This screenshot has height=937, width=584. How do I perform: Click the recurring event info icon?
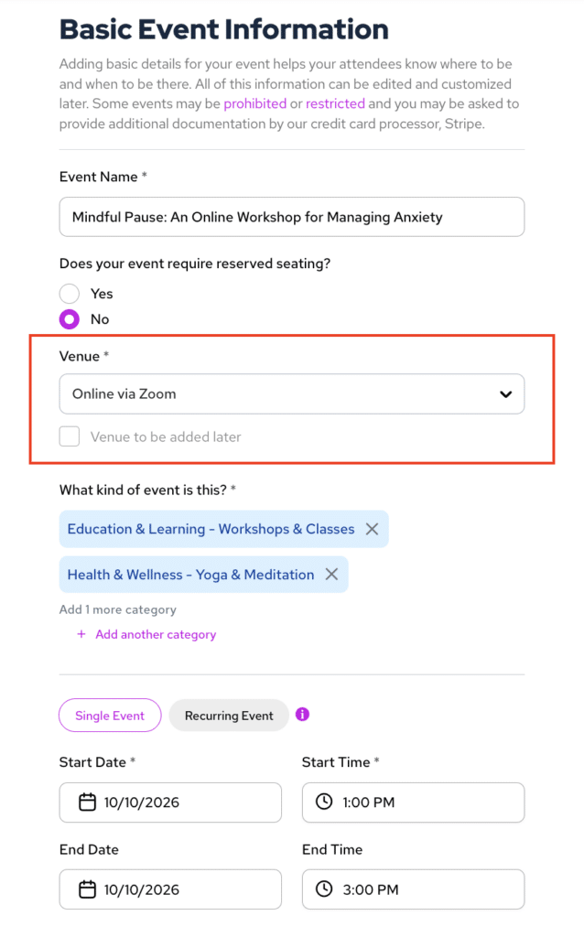302,714
